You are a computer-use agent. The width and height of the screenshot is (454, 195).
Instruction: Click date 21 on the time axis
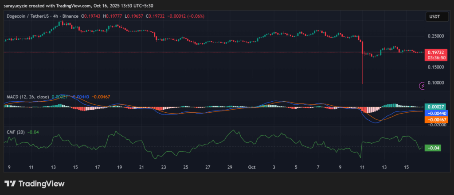point(141,168)
